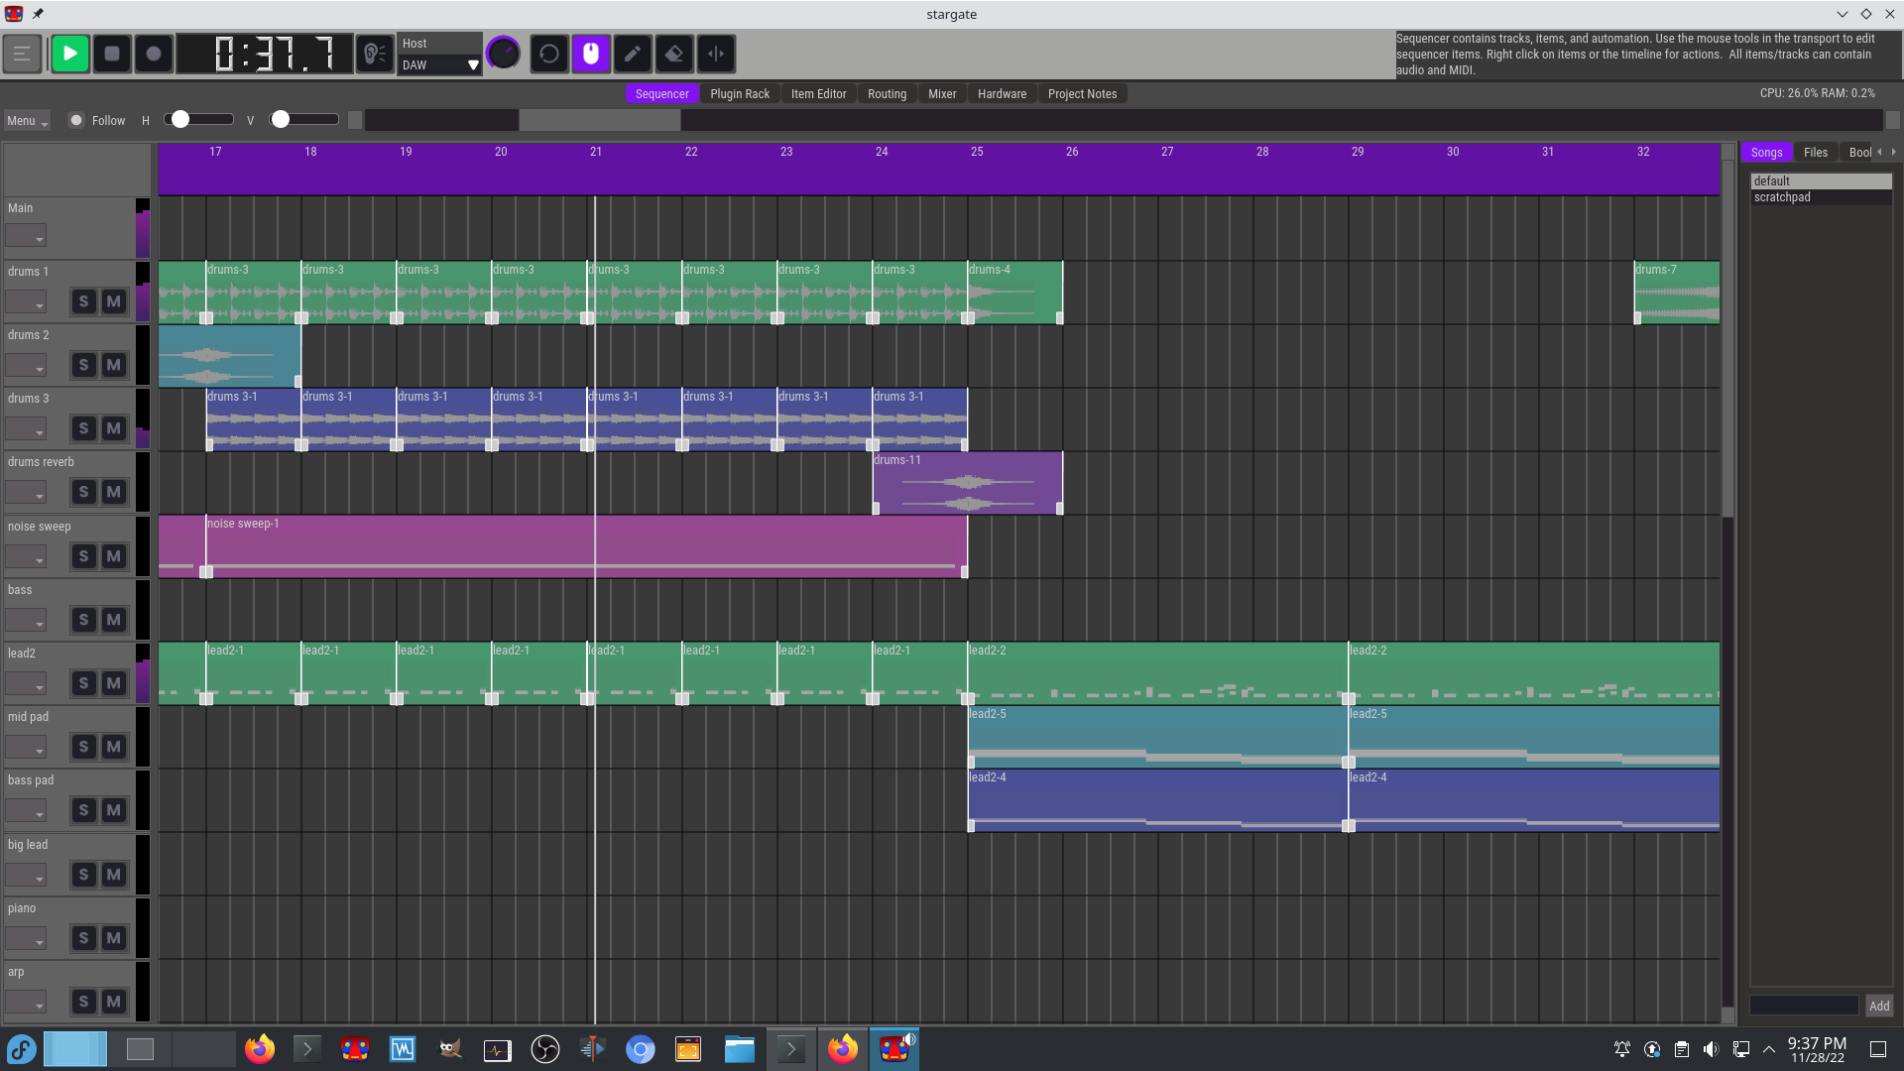Enable the Follow radio option
The height and width of the screenshot is (1071, 1904).
(76, 120)
